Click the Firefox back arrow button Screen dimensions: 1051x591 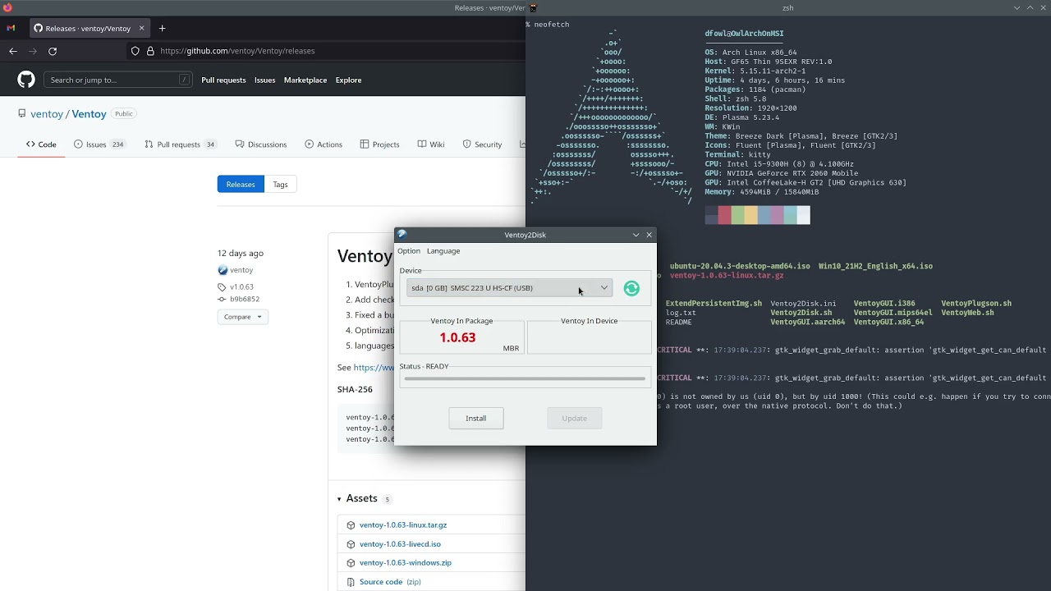pyautogui.click(x=13, y=51)
